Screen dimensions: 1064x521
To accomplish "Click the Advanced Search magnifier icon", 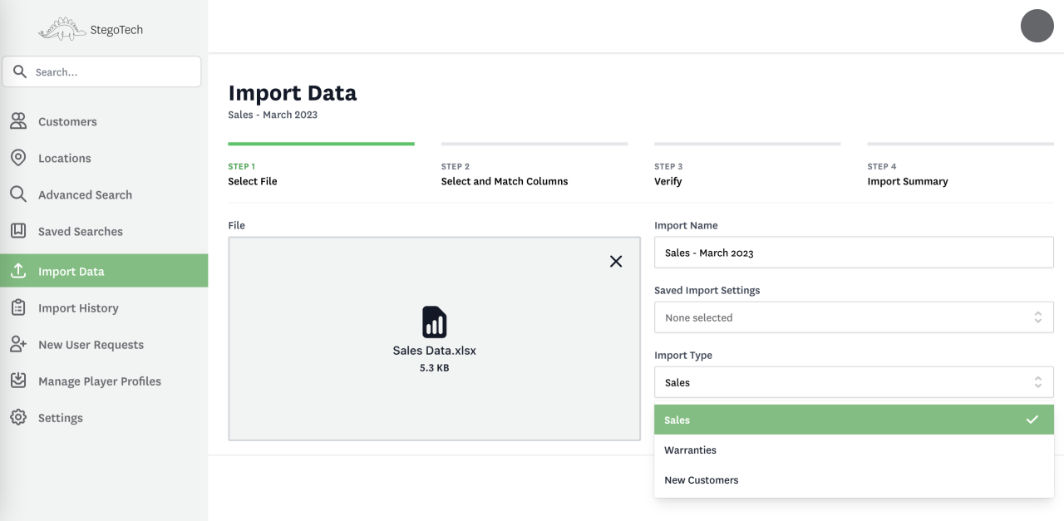I will pos(18,194).
